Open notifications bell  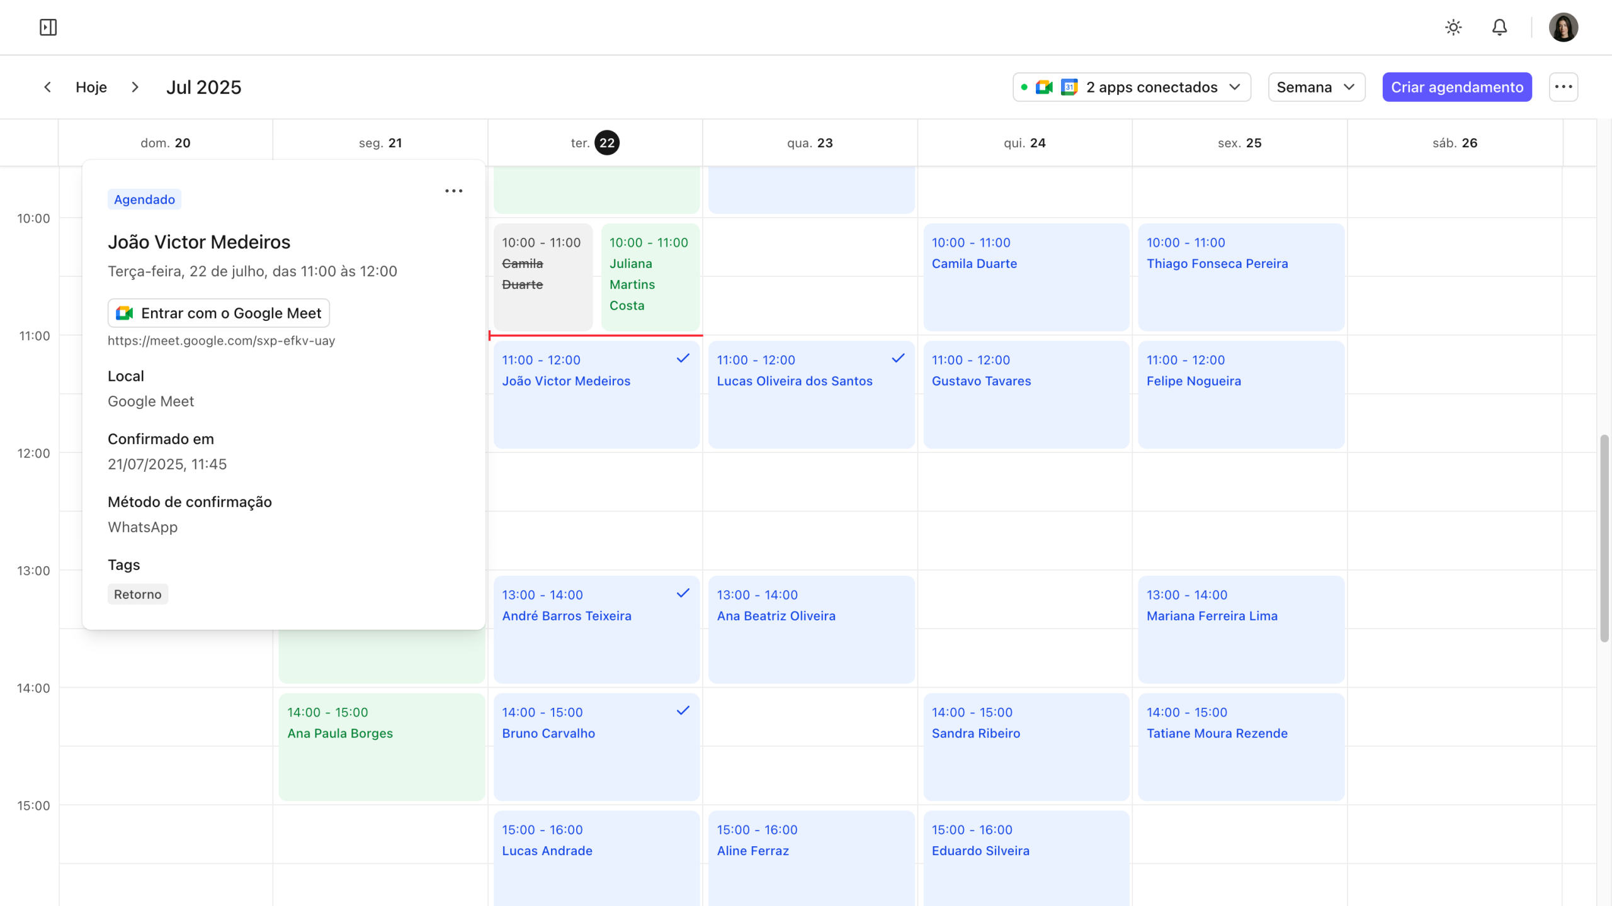tap(1500, 27)
